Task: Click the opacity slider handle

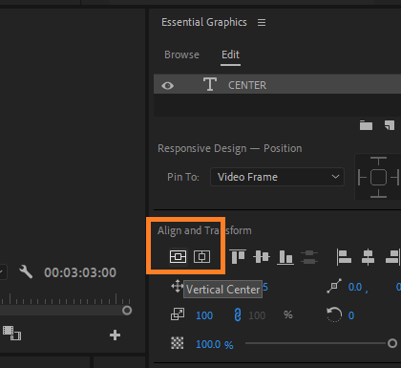Action: pos(392,343)
